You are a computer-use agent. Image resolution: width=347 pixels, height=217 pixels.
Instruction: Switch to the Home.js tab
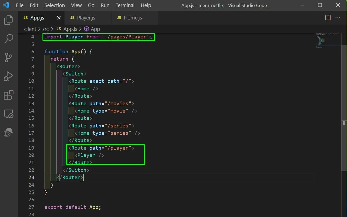[x=135, y=18]
